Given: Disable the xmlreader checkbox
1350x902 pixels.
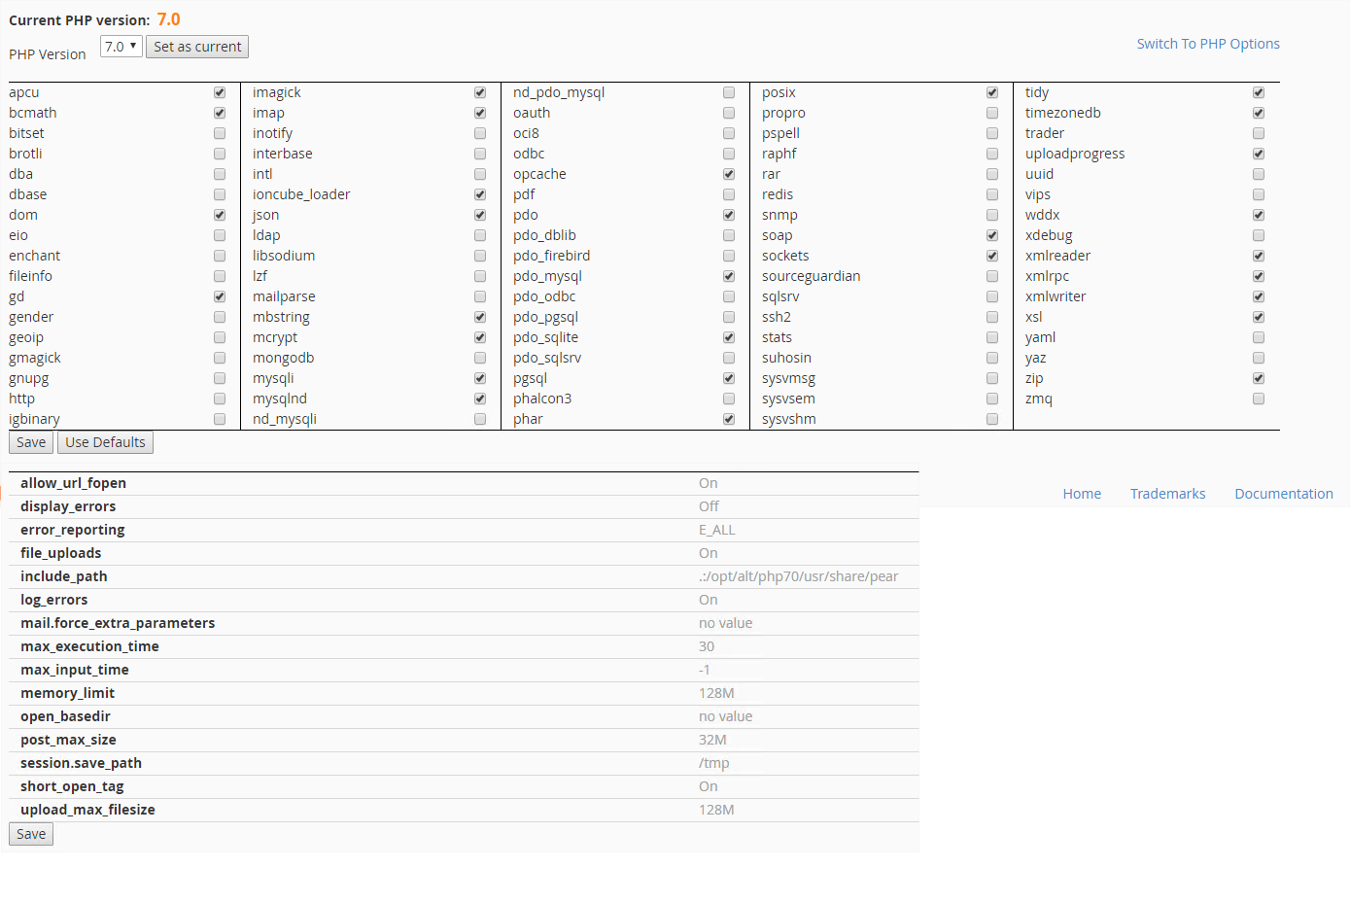Looking at the screenshot, I should (1259, 256).
